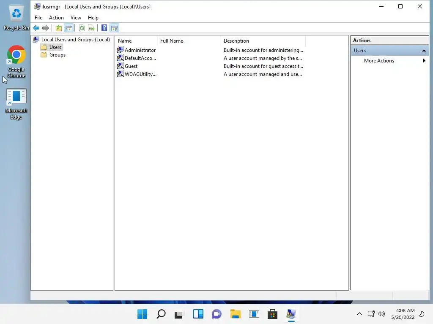Click 'A user account managed and use...' description

point(263,74)
